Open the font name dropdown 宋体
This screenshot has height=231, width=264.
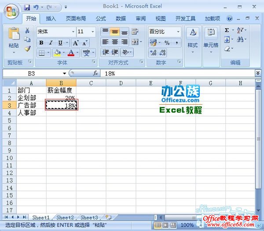point(73,32)
